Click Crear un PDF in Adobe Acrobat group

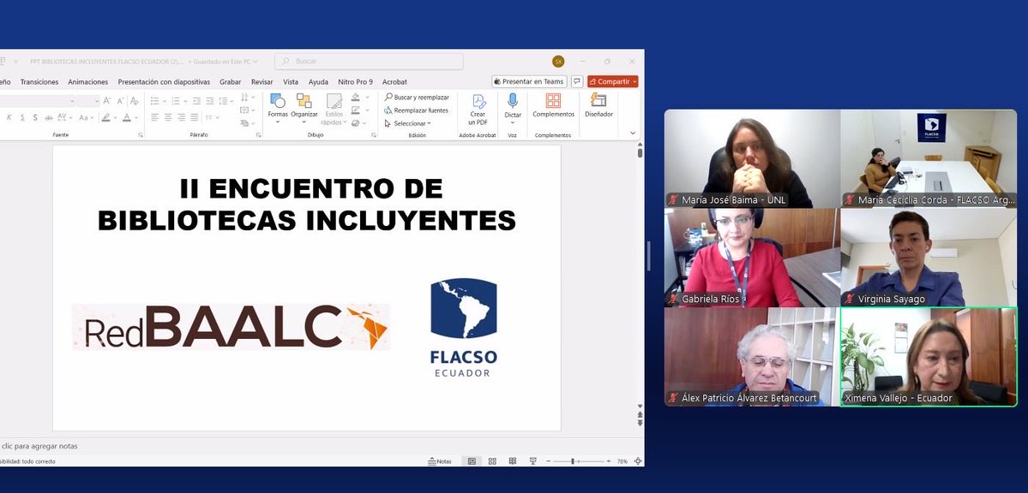(478, 109)
